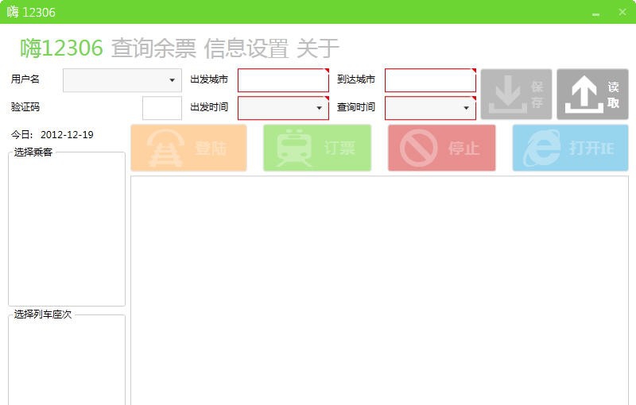Focus the 验证码 captcha input box
The width and height of the screenshot is (636, 405).
click(x=162, y=108)
